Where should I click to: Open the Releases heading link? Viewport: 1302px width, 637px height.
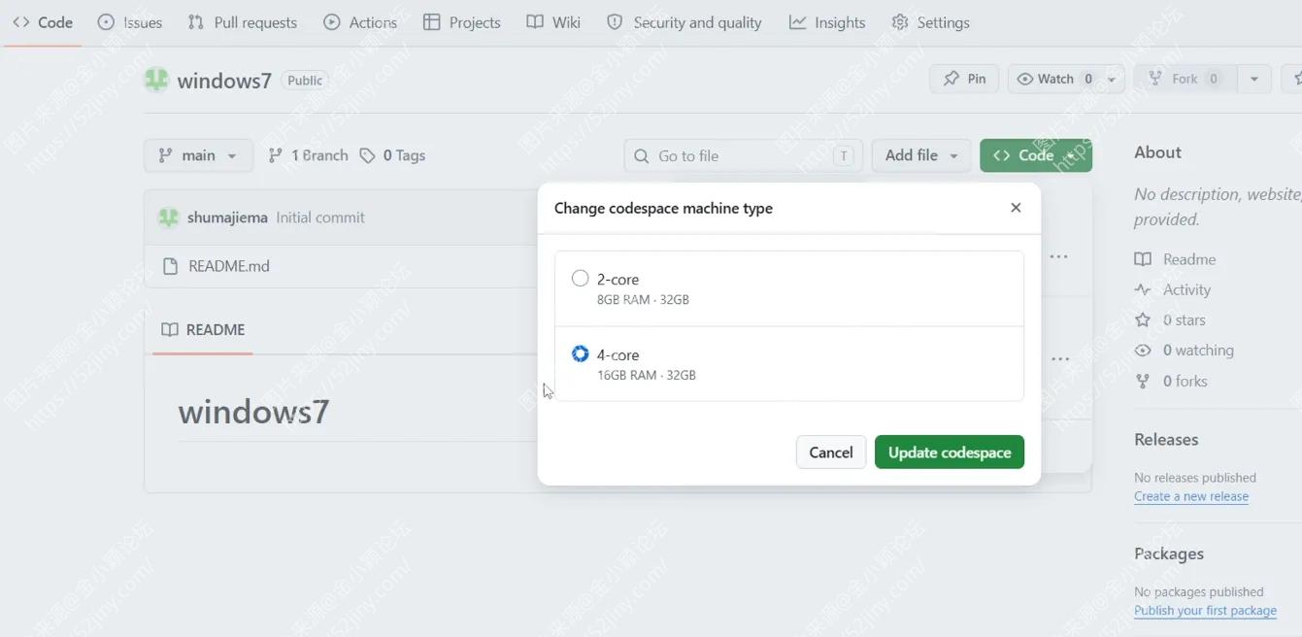(x=1166, y=440)
